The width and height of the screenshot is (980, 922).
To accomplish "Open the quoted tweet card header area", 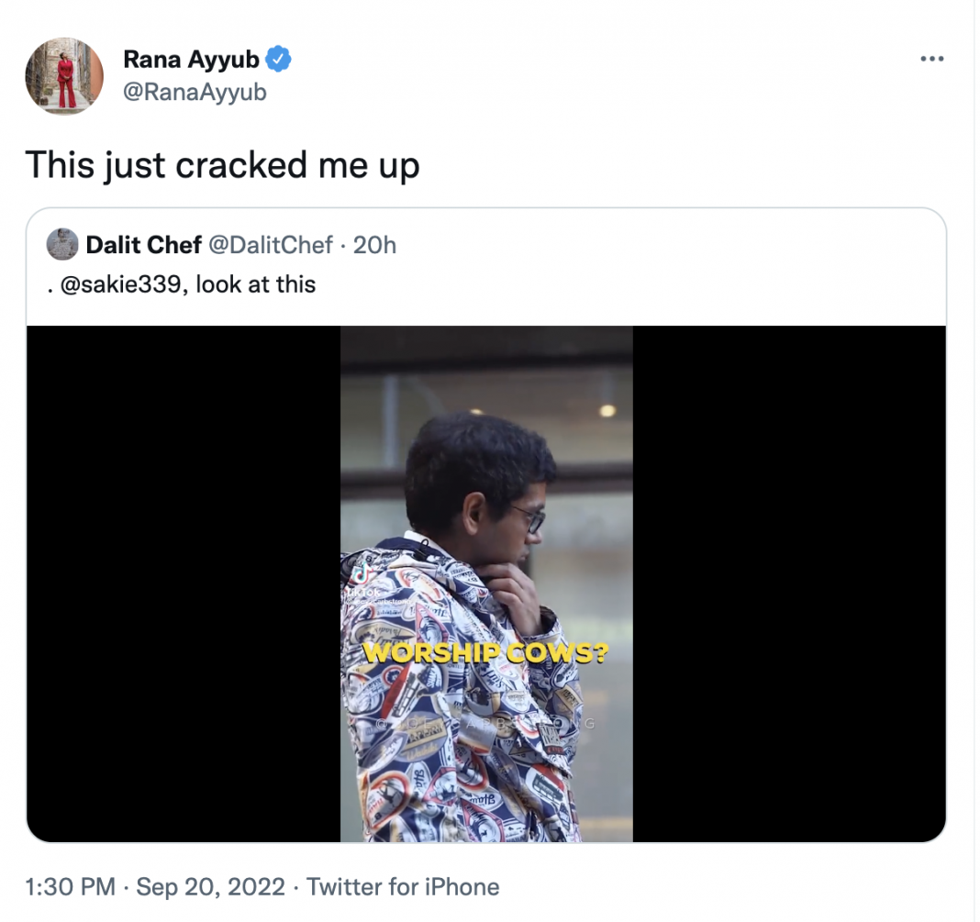I will (486, 265).
